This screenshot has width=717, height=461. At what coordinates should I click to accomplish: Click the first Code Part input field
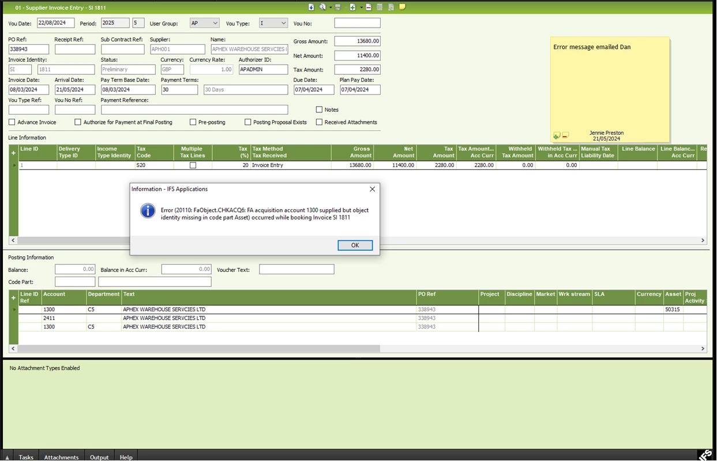coord(75,282)
